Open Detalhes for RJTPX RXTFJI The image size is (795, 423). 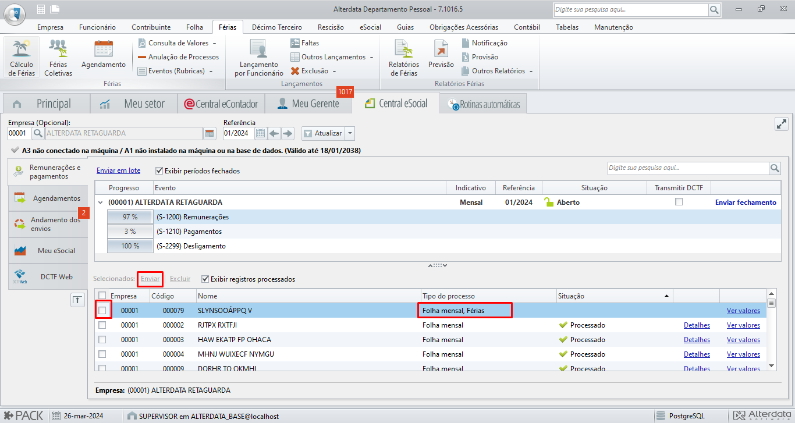point(697,325)
